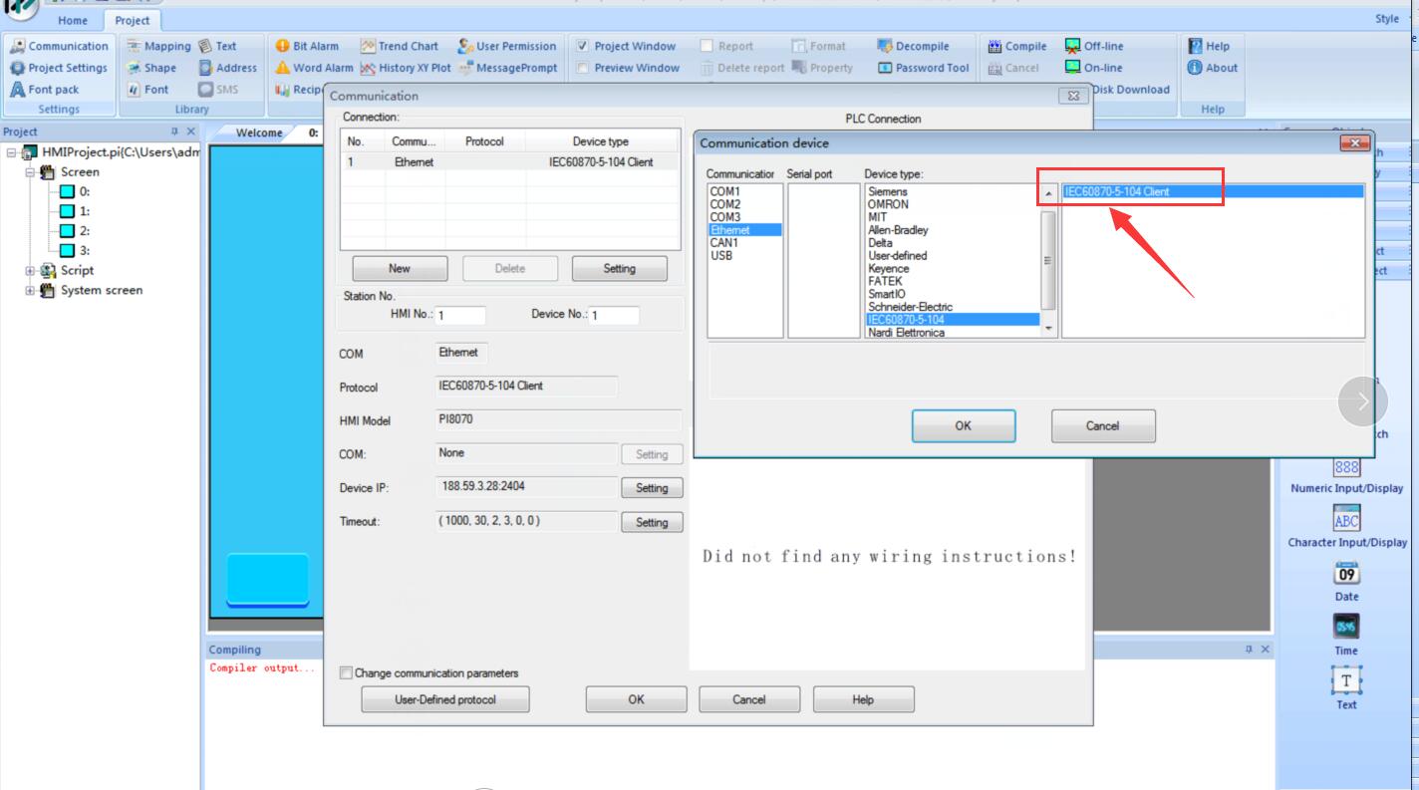Open the Font library
Image resolution: width=1419 pixels, height=790 pixels.
pos(148,90)
